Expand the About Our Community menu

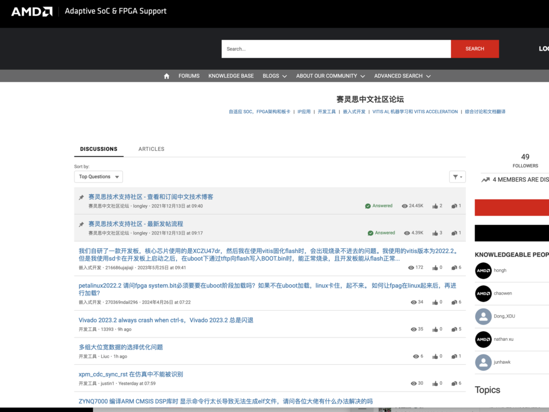330,76
